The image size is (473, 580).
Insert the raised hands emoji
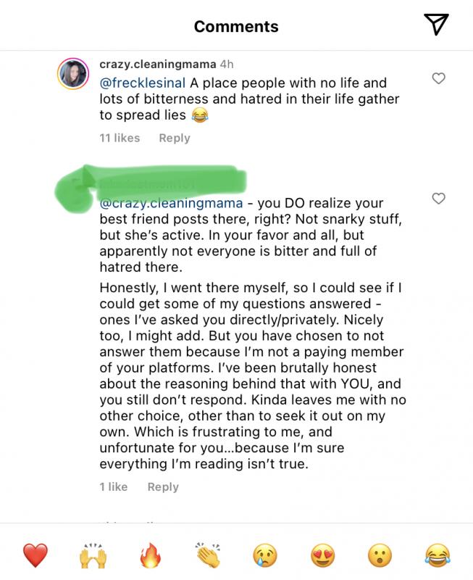pos(93,557)
